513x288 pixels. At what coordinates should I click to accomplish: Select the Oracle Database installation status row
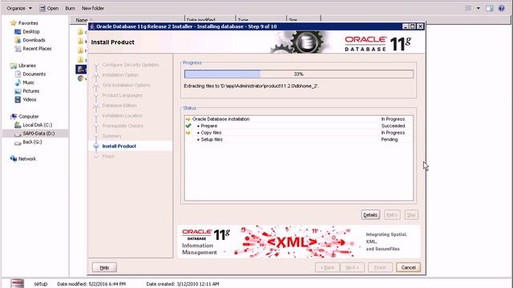pos(299,119)
